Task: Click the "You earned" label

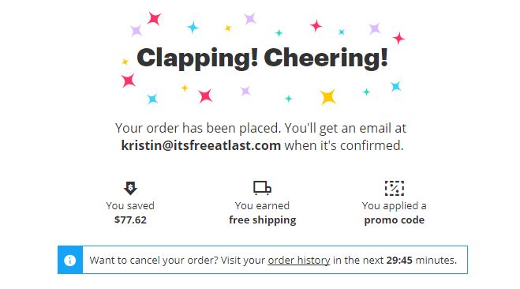Action: pos(262,206)
